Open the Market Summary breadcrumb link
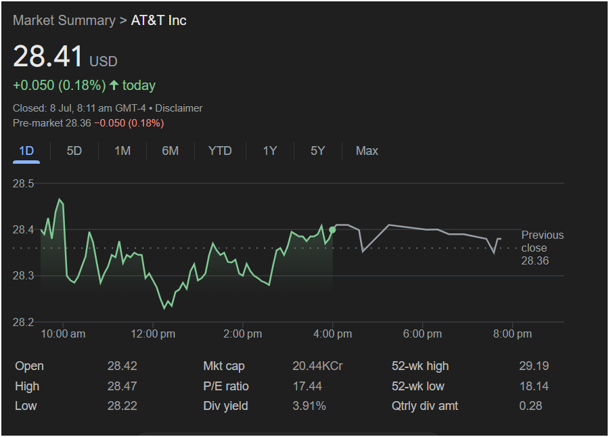 pos(64,20)
